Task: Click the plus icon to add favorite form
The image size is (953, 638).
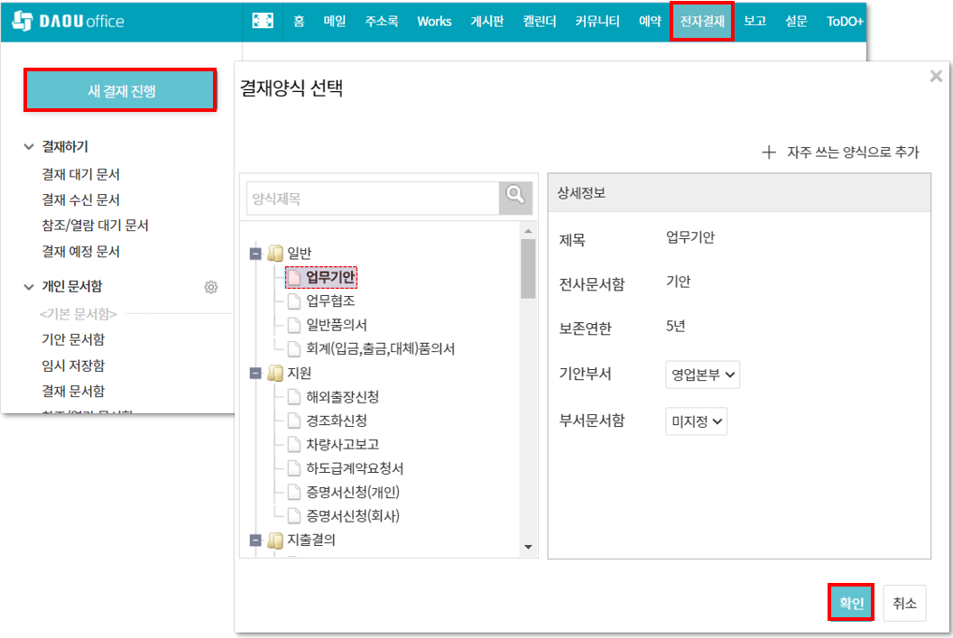Action: click(769, 153)
